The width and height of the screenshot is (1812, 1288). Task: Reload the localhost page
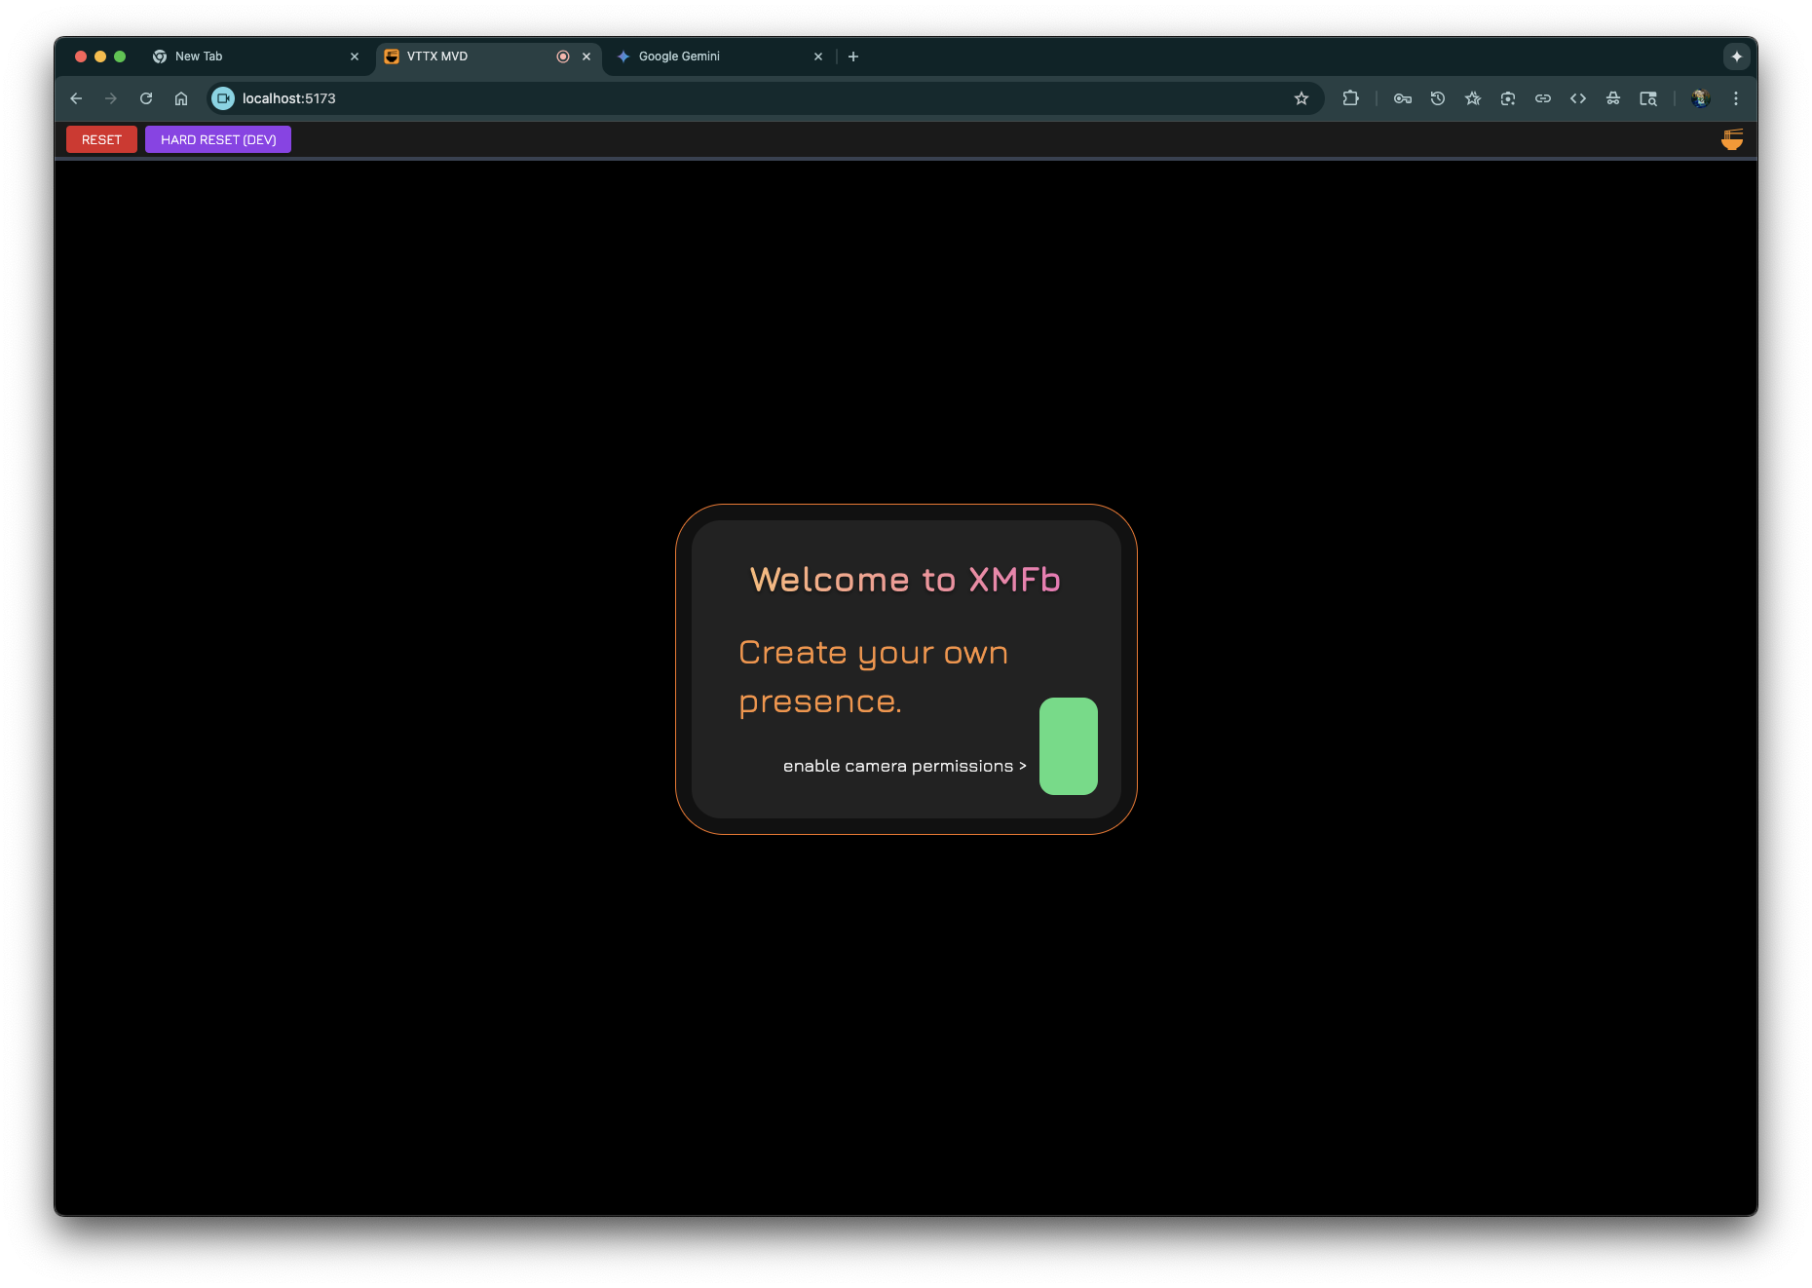click(x=146, y=98)
